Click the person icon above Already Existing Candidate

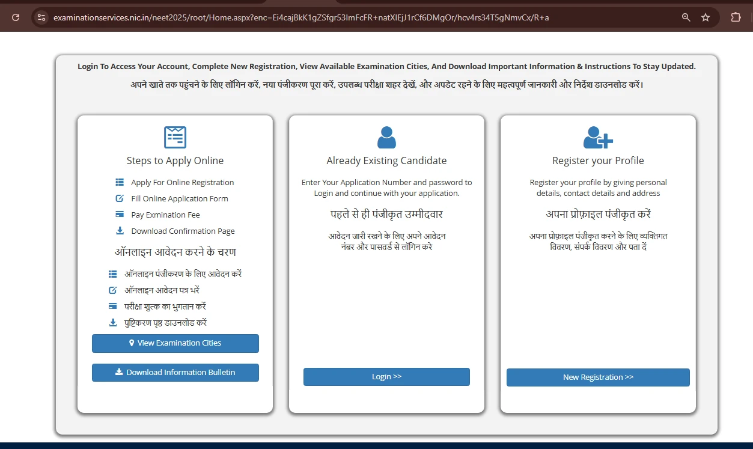pyautogui.click(x=386, y=137)
